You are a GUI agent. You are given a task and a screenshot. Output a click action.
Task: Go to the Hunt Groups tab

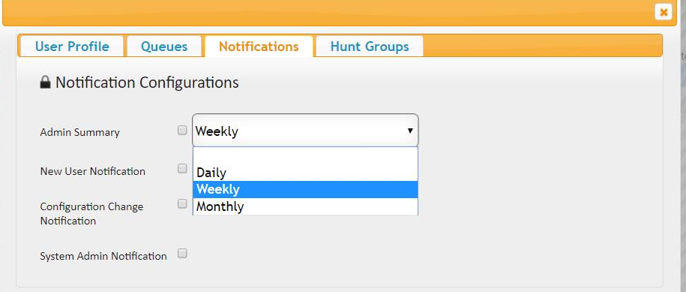pyautogui.click(x=370, y=47)
